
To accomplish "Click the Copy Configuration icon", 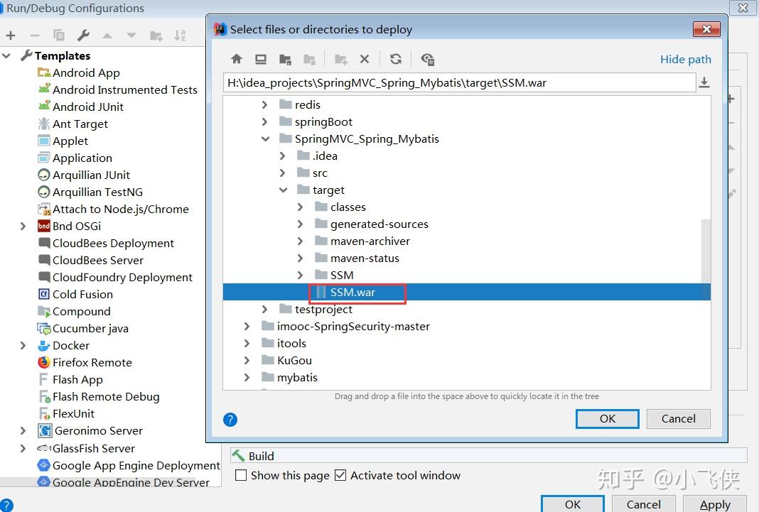I will click(59, 36).
